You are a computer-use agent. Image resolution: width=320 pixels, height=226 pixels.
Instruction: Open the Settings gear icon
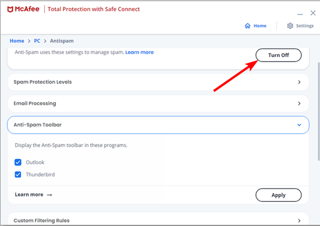point(290,25)
